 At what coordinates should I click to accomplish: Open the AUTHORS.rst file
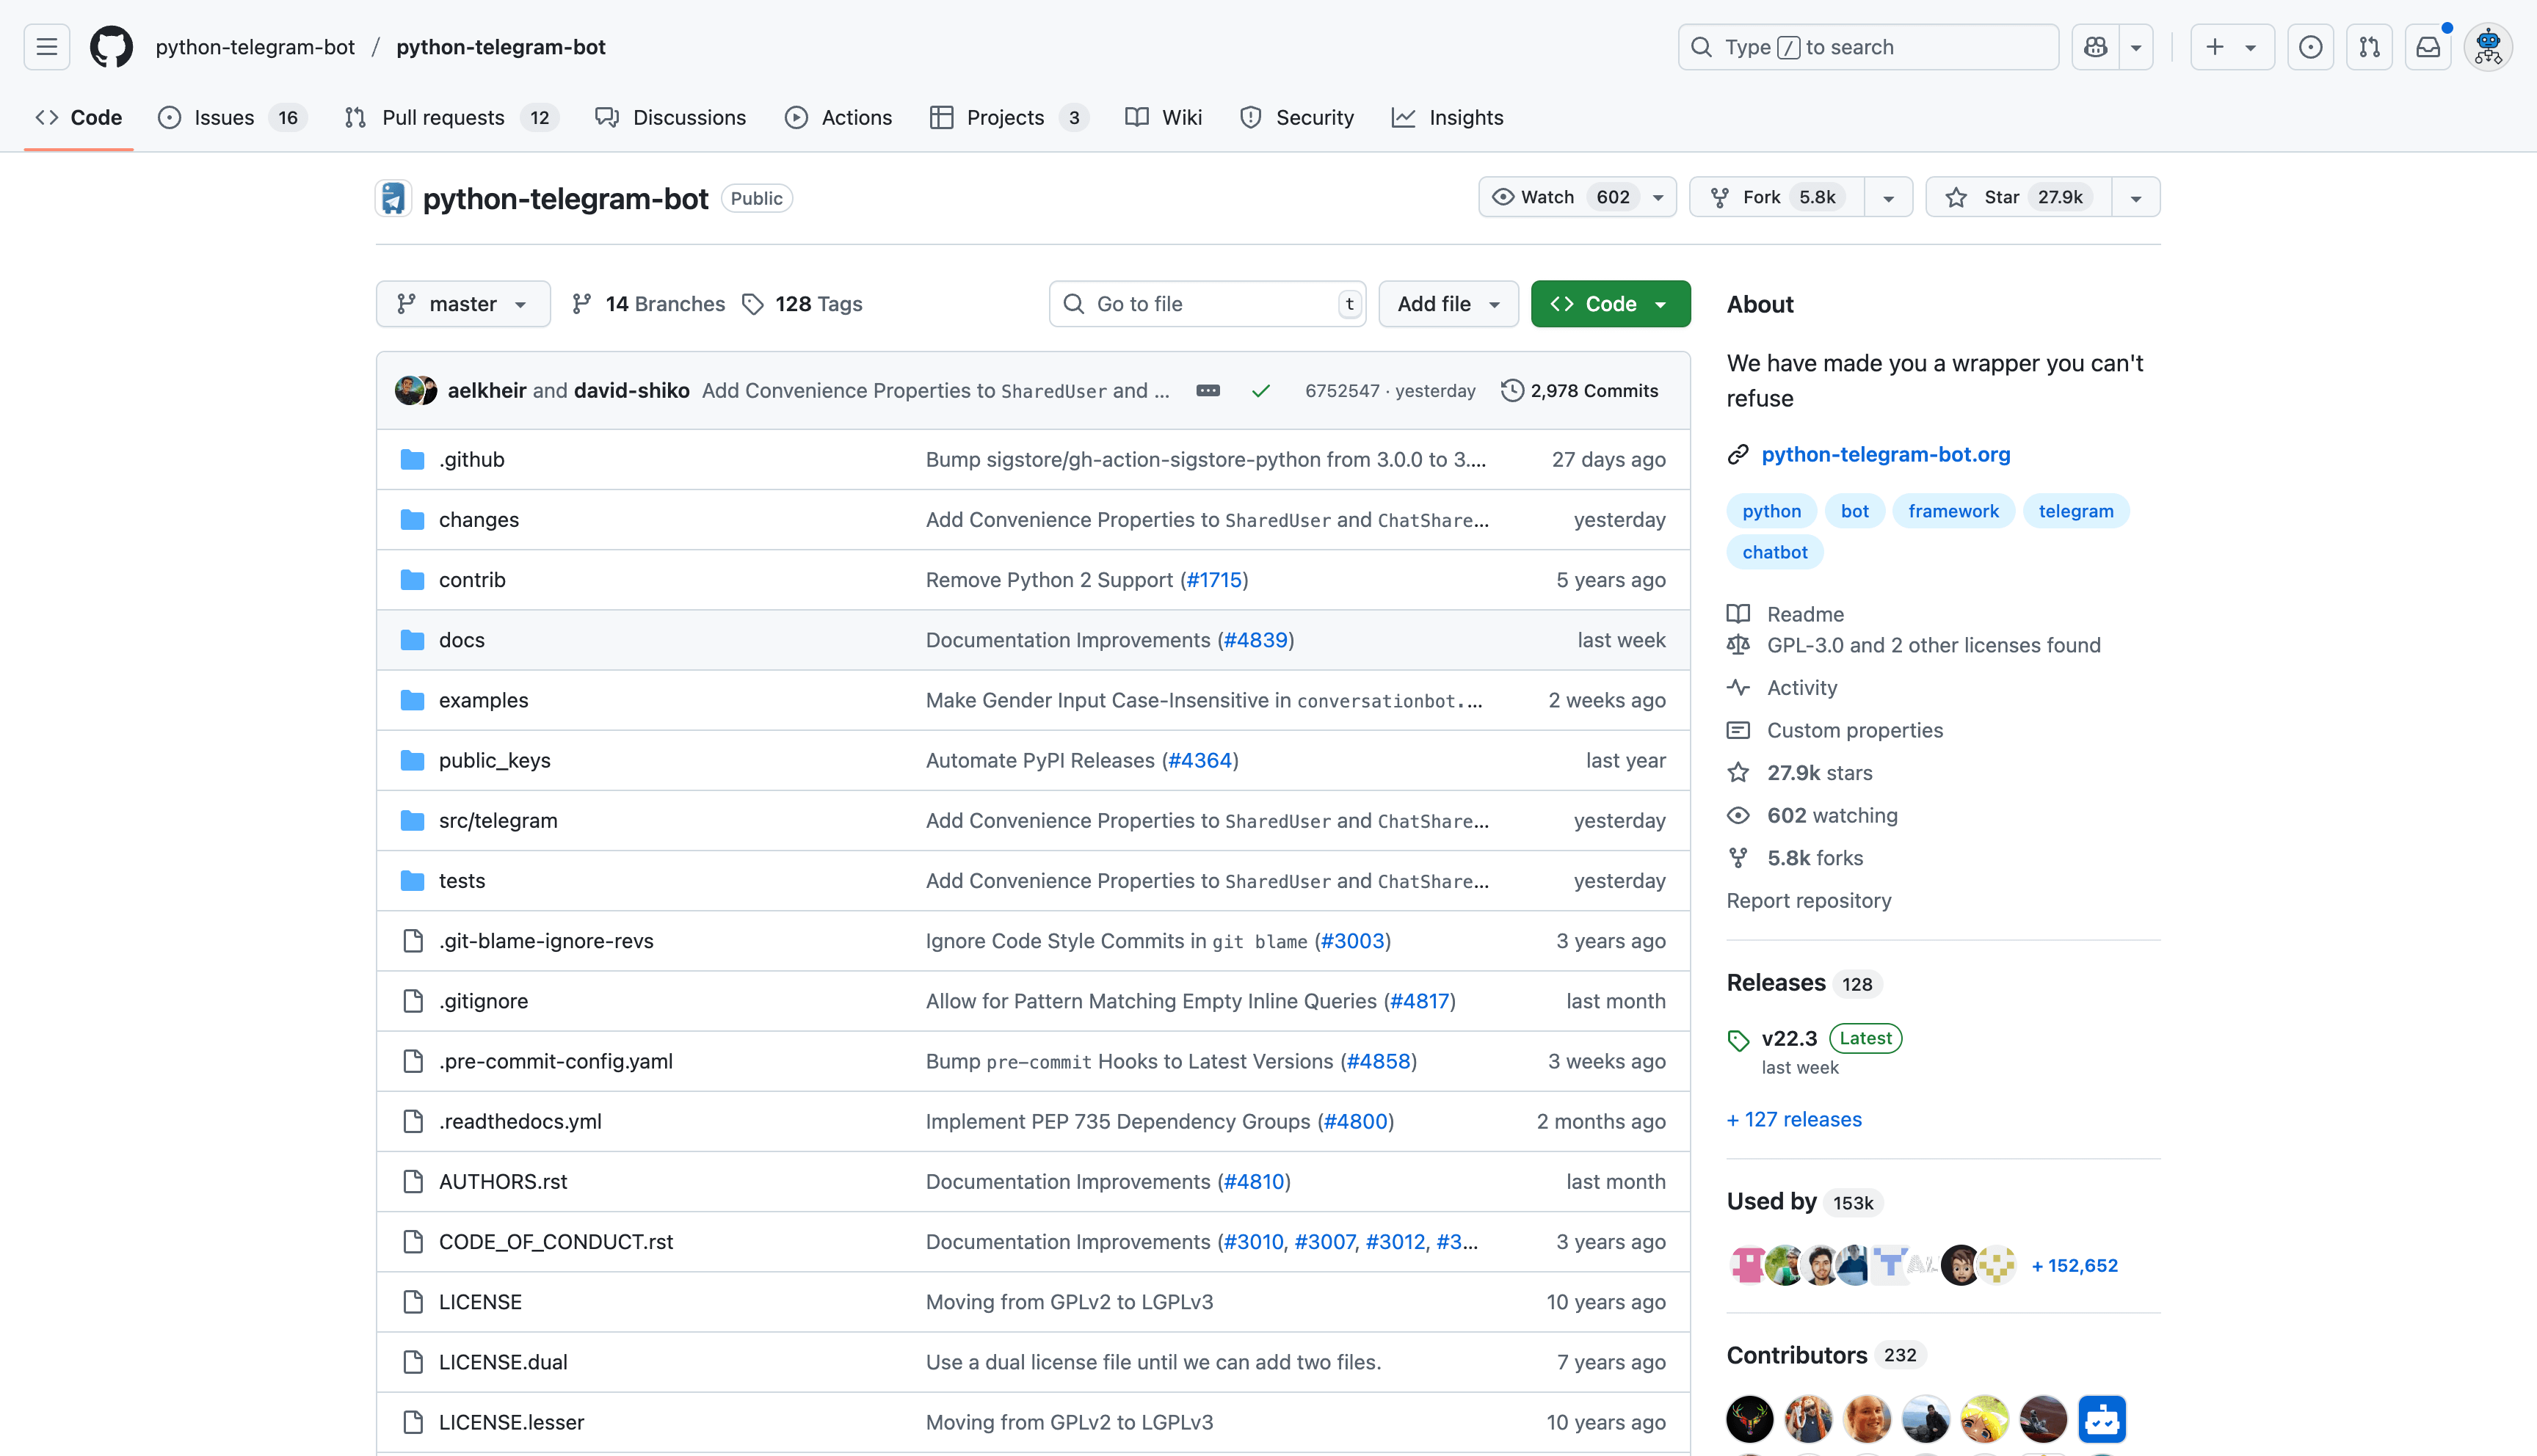pos(503,1181)
